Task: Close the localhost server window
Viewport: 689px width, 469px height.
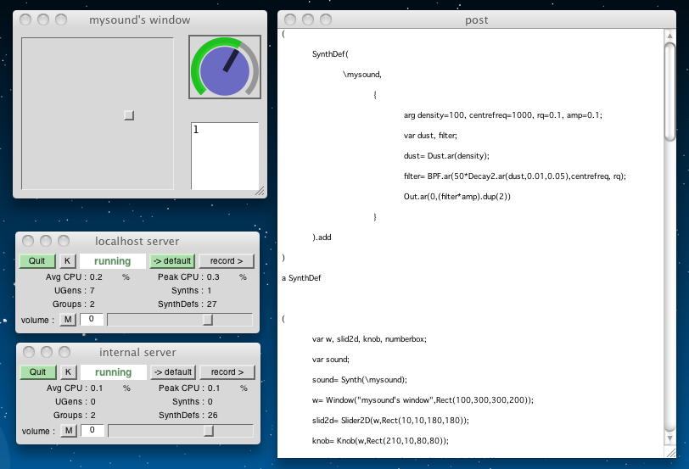Action: click(28, 241)
